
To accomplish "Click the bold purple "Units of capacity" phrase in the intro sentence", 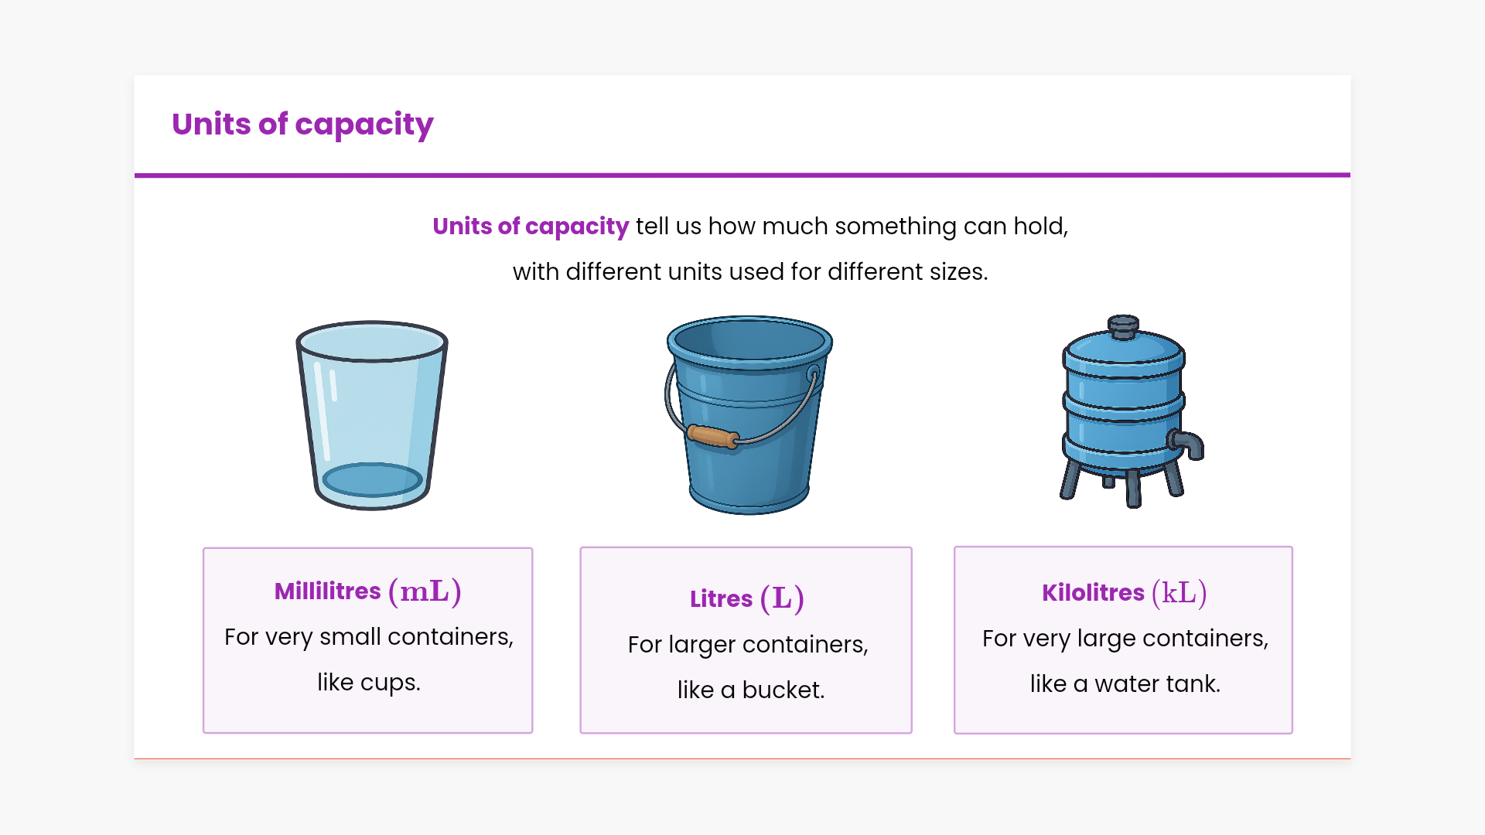I will pyautogui.click(x=531, y=227).
